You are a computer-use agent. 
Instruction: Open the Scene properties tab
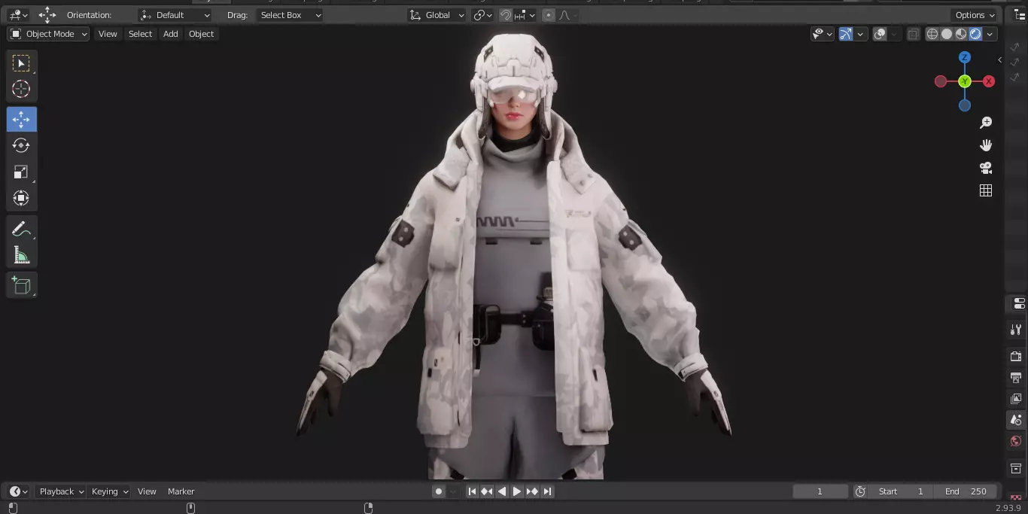pos(1016,420)
